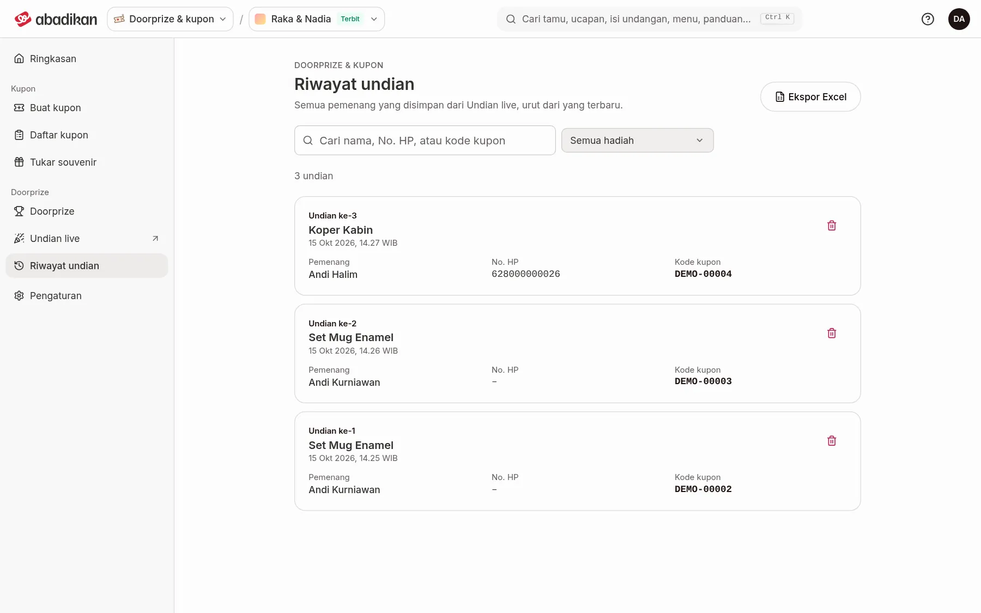Click timestamp 15 Okt 2026, 14.26 WIB

[353, 351]
